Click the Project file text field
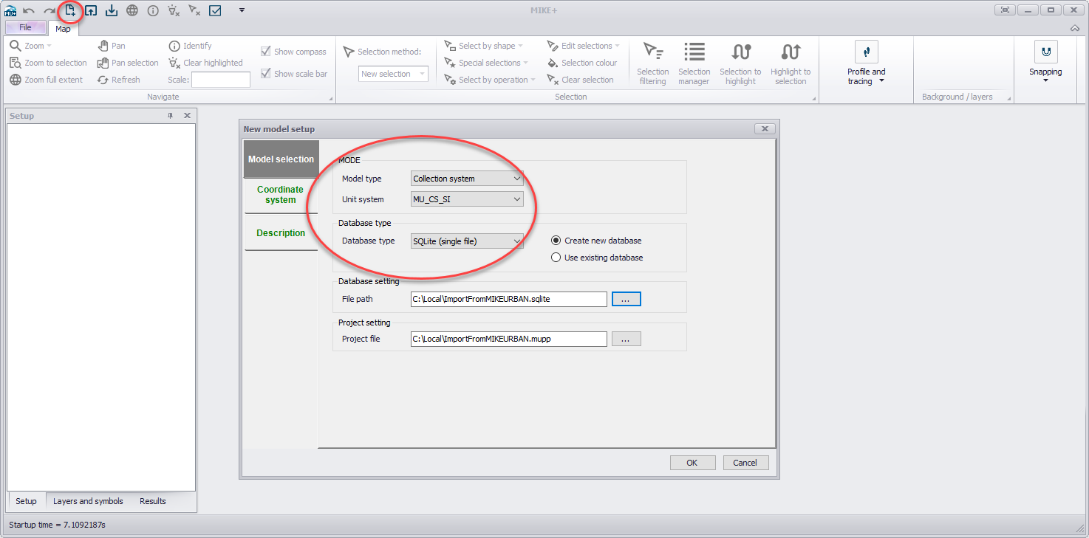 pos(509,339)
